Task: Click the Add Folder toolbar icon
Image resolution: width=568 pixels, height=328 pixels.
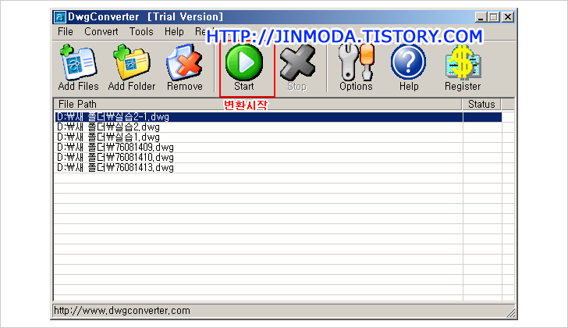Action: click(132, 68)
